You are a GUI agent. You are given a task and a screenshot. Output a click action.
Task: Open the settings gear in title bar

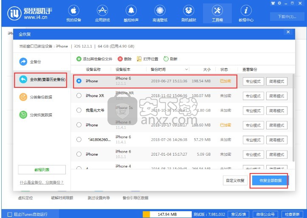click(x=279, y=3)
